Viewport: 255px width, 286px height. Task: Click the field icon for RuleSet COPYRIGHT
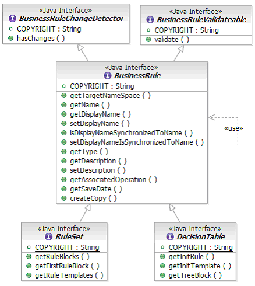(29, 247)
